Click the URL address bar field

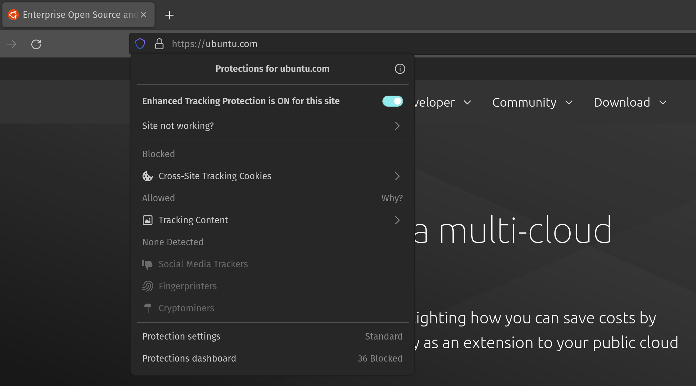(x=412, y=44)
